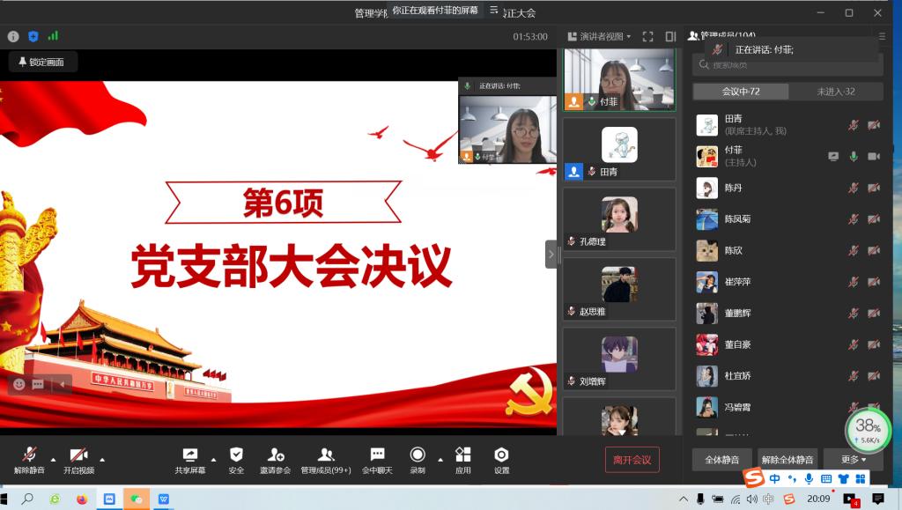Click the Mute All (全体静音) button

tap(721, 459)
